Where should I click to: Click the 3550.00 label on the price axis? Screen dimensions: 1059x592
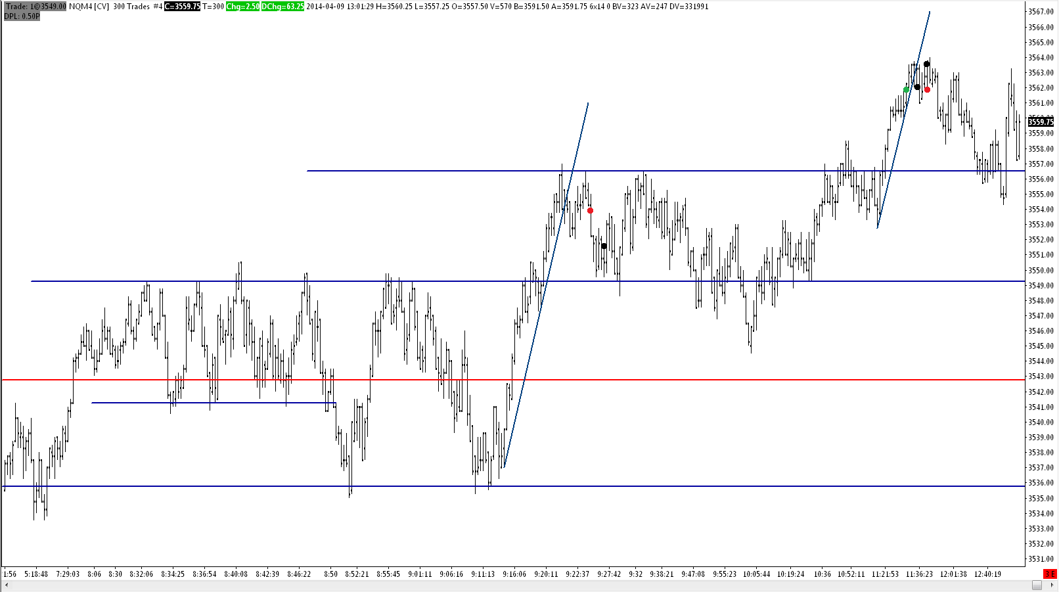tap(1041, 270)
